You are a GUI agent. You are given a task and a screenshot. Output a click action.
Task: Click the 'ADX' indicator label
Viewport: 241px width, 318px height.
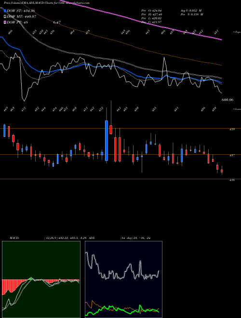pos(92,238)
